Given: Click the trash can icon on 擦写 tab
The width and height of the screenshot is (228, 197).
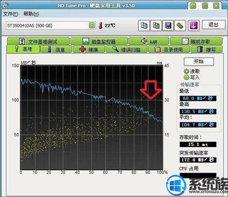Looking at the screenshot, I should (x=200, y=49).
